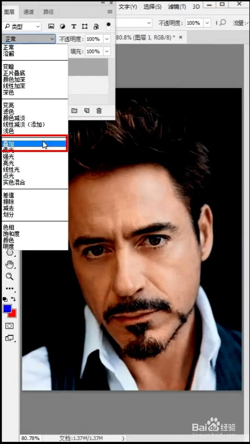Change screen mode icon

coord(10,338)
